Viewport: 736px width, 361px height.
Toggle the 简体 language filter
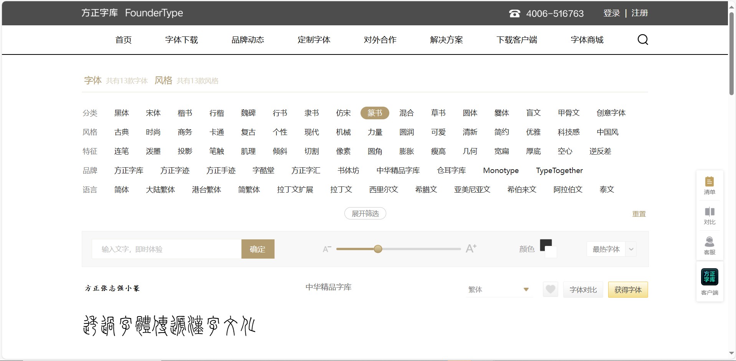[x=121, y=190]
